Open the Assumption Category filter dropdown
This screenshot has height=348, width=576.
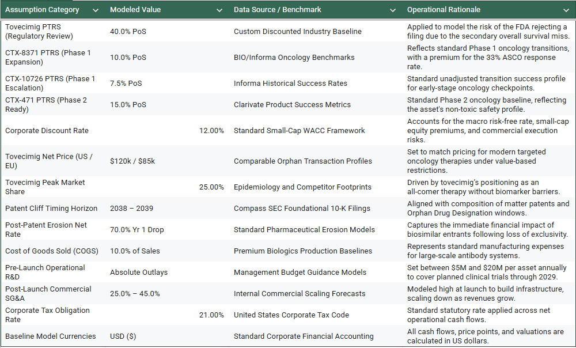pos(96,10)
